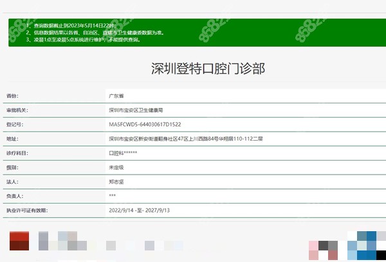Click the 地址 row label

click(x=12, y=139)
